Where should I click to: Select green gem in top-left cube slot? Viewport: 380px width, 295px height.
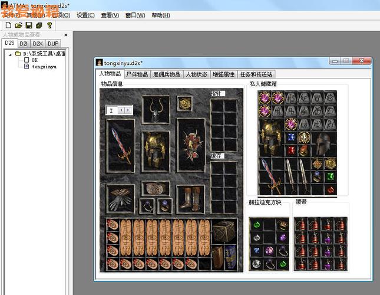click(256, 224)
